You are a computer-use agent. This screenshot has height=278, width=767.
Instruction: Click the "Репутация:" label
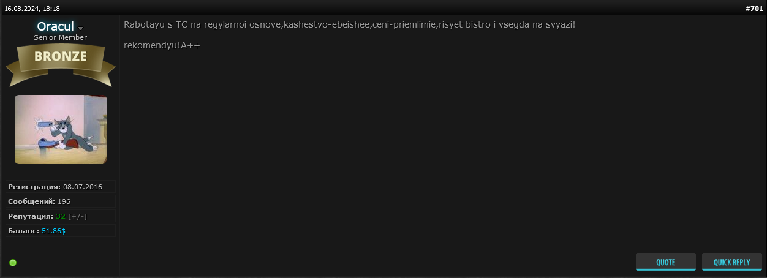[31, 216]
